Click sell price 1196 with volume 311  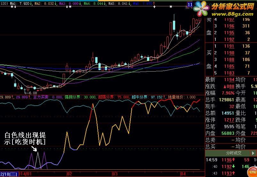pyautogui.click(x=229, y=26)
